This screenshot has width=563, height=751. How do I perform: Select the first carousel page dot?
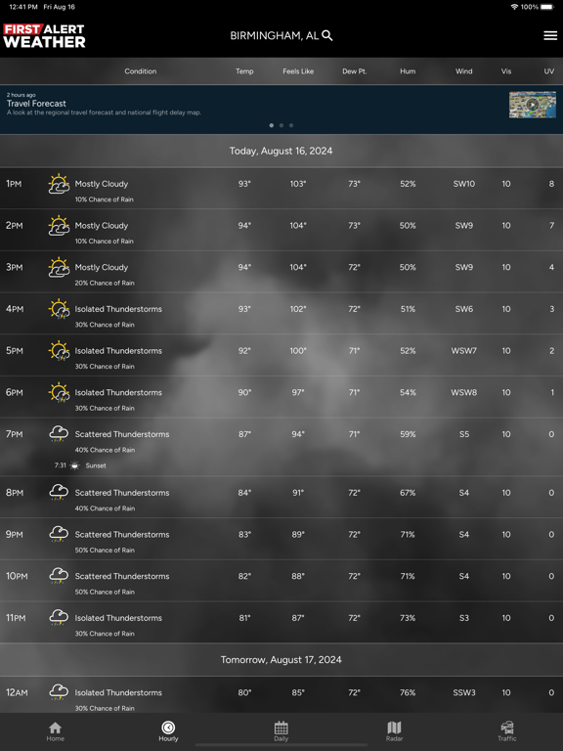pyautogui.click(x=272, y=125)
